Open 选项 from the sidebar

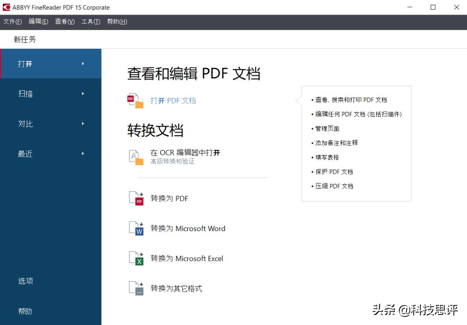pyautogui.click(x=26, y=281)
